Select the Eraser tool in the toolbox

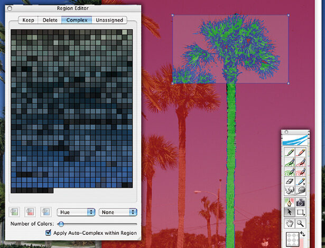290,182
